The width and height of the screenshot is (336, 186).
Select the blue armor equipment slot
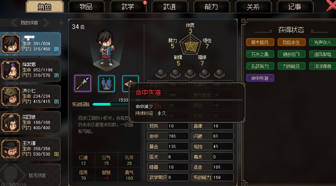(107, 83)
